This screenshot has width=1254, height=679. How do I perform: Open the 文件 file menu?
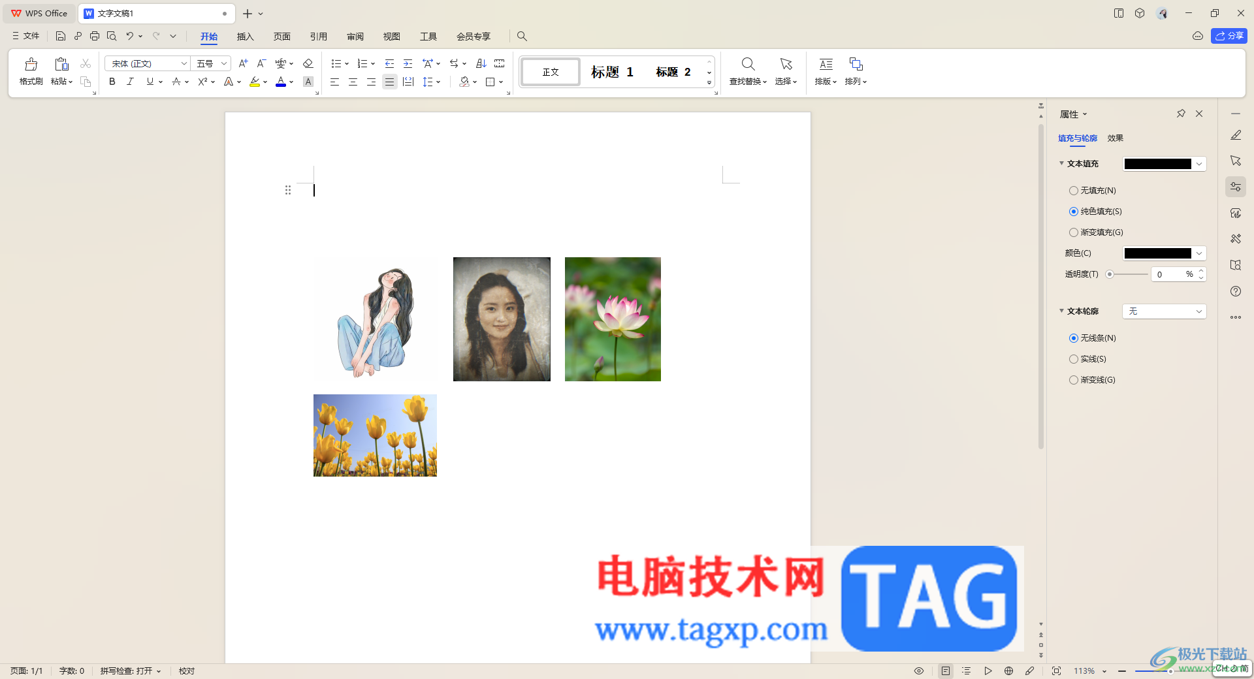coord(26,36)
